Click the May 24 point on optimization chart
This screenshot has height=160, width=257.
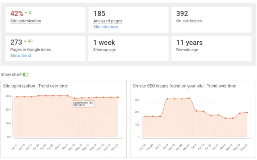(x=118, y=97)
